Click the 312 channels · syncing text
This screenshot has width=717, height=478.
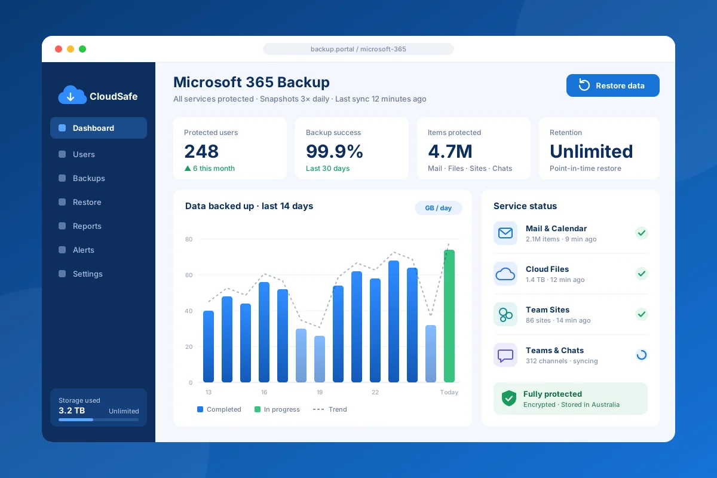pos(562,361)
